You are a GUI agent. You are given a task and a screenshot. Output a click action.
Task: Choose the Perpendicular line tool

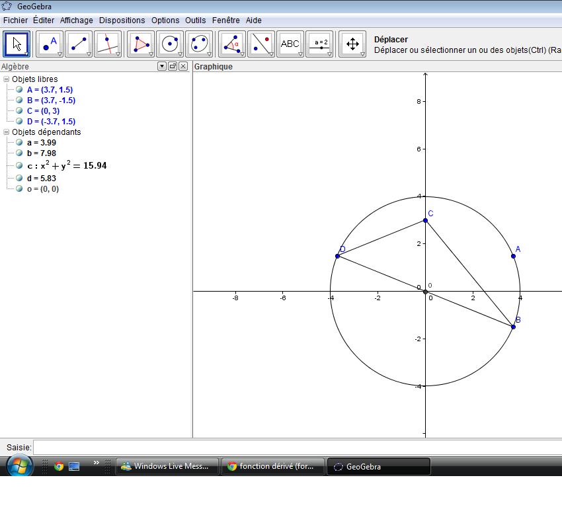coord(107,44)
